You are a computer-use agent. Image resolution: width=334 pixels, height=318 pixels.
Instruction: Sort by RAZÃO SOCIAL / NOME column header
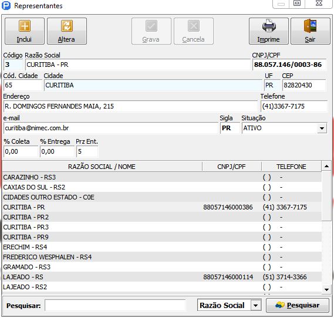point(102,167)
